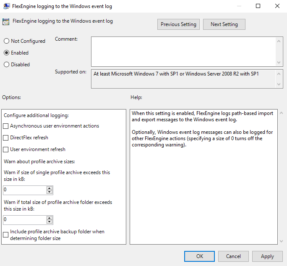
Task: Toggle User environment refresh checkbox
Action: click(x=6, y=149)
